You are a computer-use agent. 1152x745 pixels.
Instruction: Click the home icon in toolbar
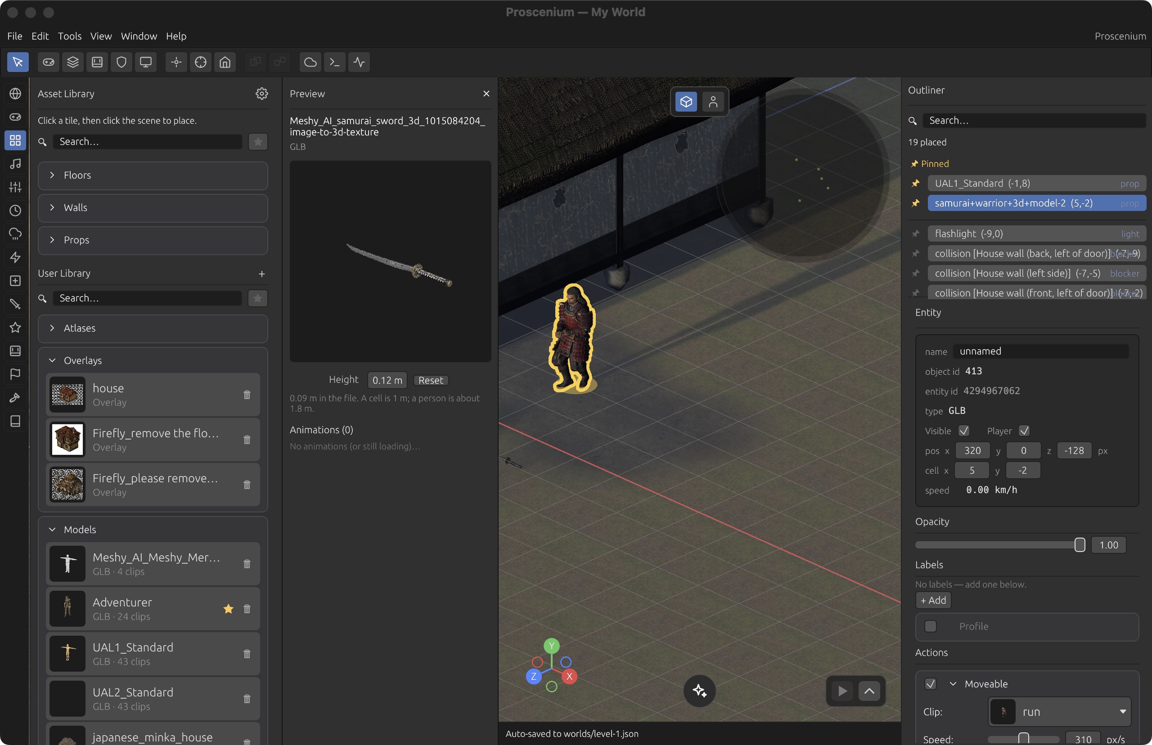click(x=225, y=62)
